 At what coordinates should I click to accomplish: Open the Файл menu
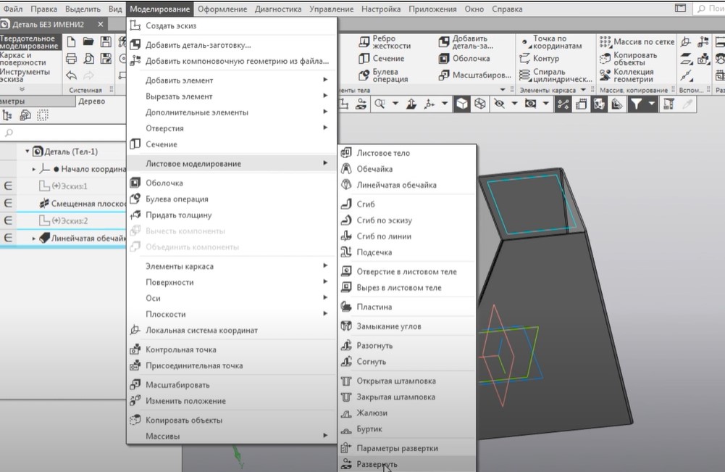tap(13, 9)
